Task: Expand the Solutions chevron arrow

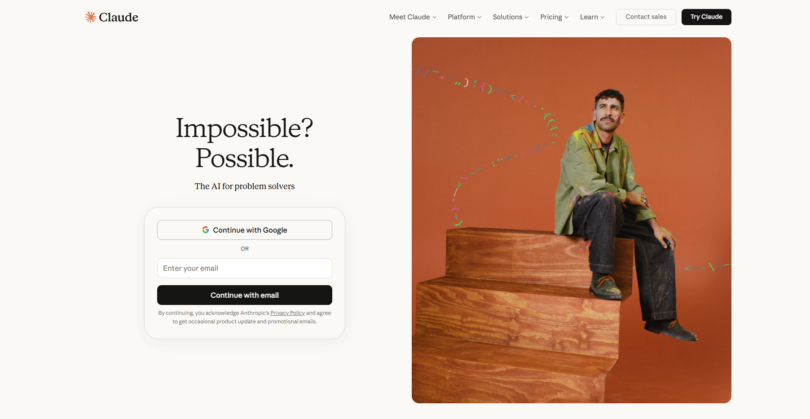Action: click(x=527, y=17)
